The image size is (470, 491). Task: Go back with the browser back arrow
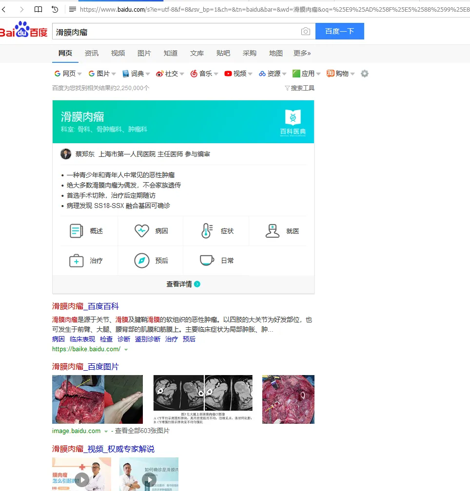click(4, 9)
